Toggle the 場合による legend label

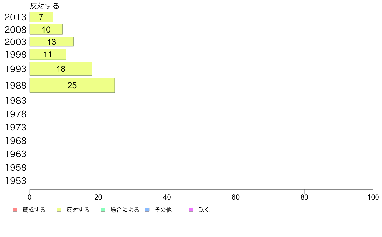click(x=125, y=210)
